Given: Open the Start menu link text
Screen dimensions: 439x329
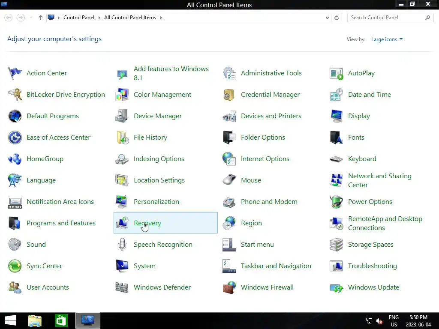Looking at the screenshot, I should [257, 245].
